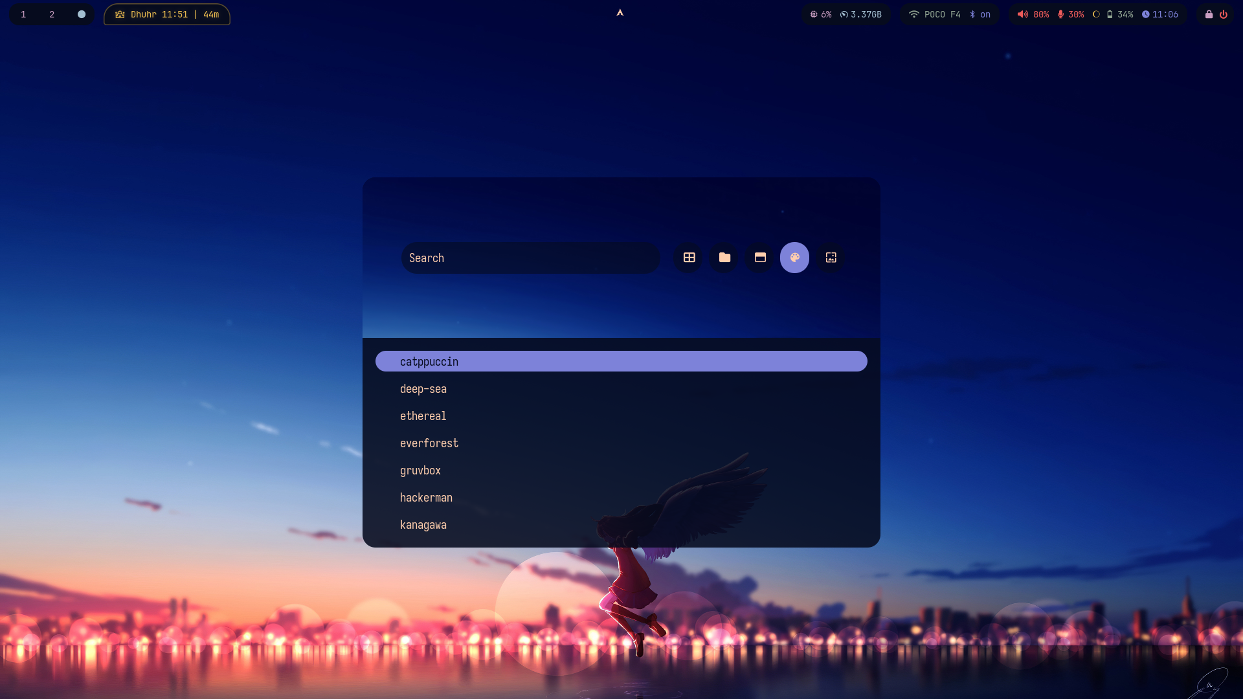Click the Dhuhr 11:51 prayer time widget

167,14
